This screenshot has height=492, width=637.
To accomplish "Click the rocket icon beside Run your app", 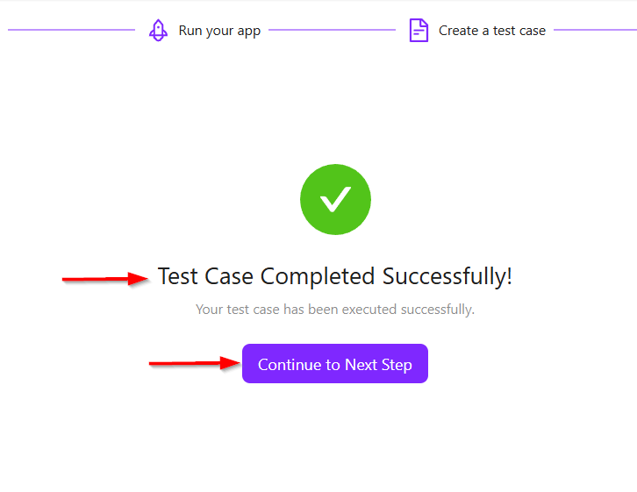I will coord(158,31).
